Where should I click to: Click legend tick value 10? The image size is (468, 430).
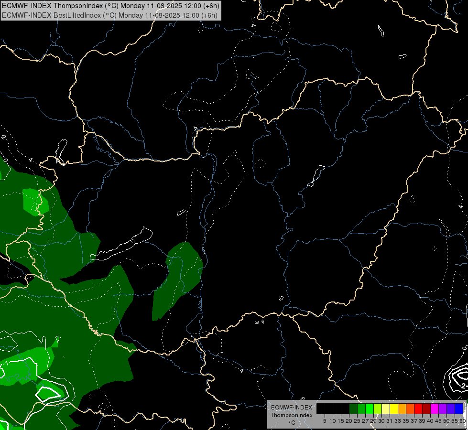[x=333, y=421]
